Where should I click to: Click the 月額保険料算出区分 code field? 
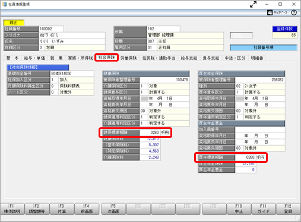[55, 86]
